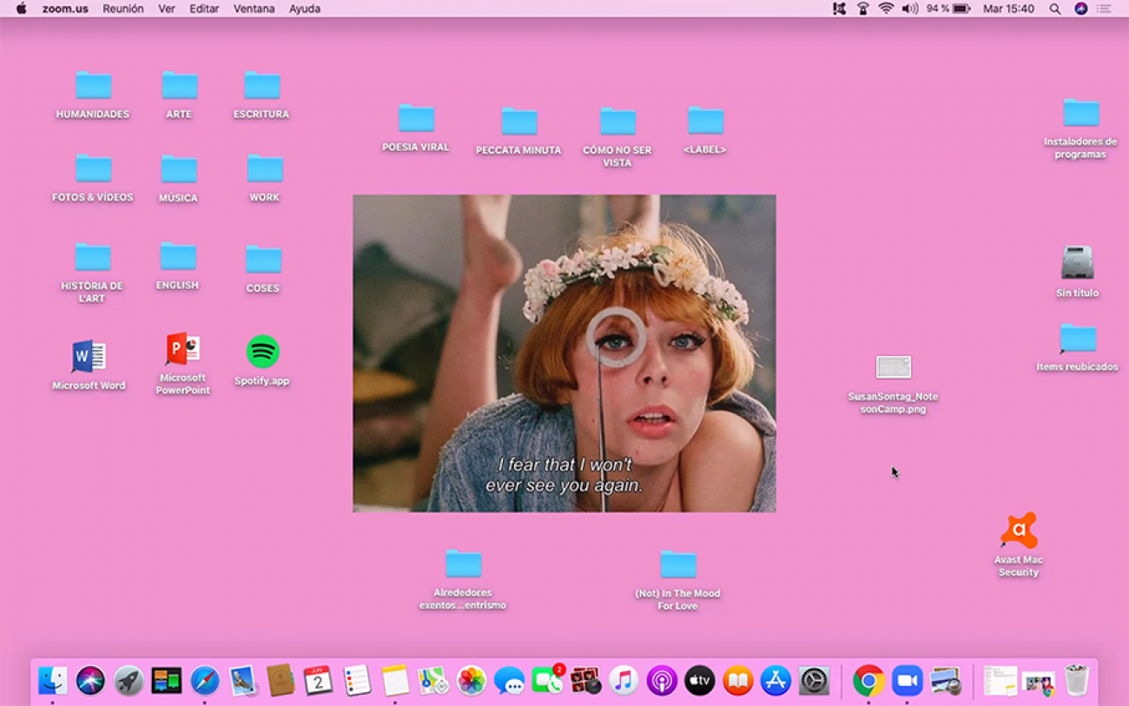The width and height of the screenshot is (1129, 706).
Task: Select the ARTE folder
Action: tap(179, 94)
